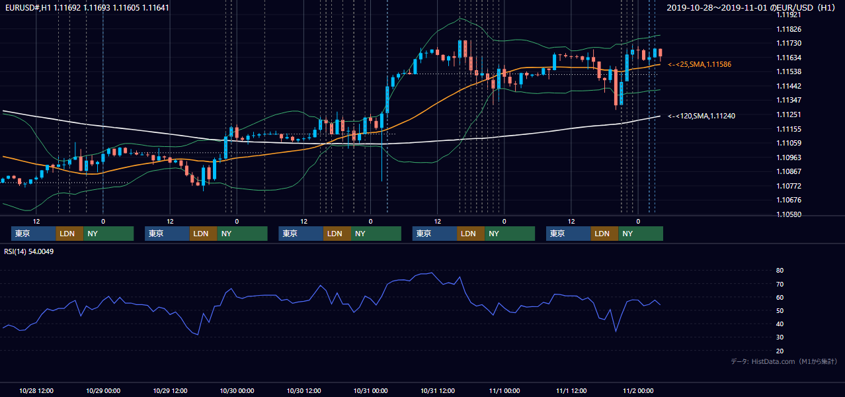Click price axis value 1.11730
845x397 pixels.
(788, 43)
